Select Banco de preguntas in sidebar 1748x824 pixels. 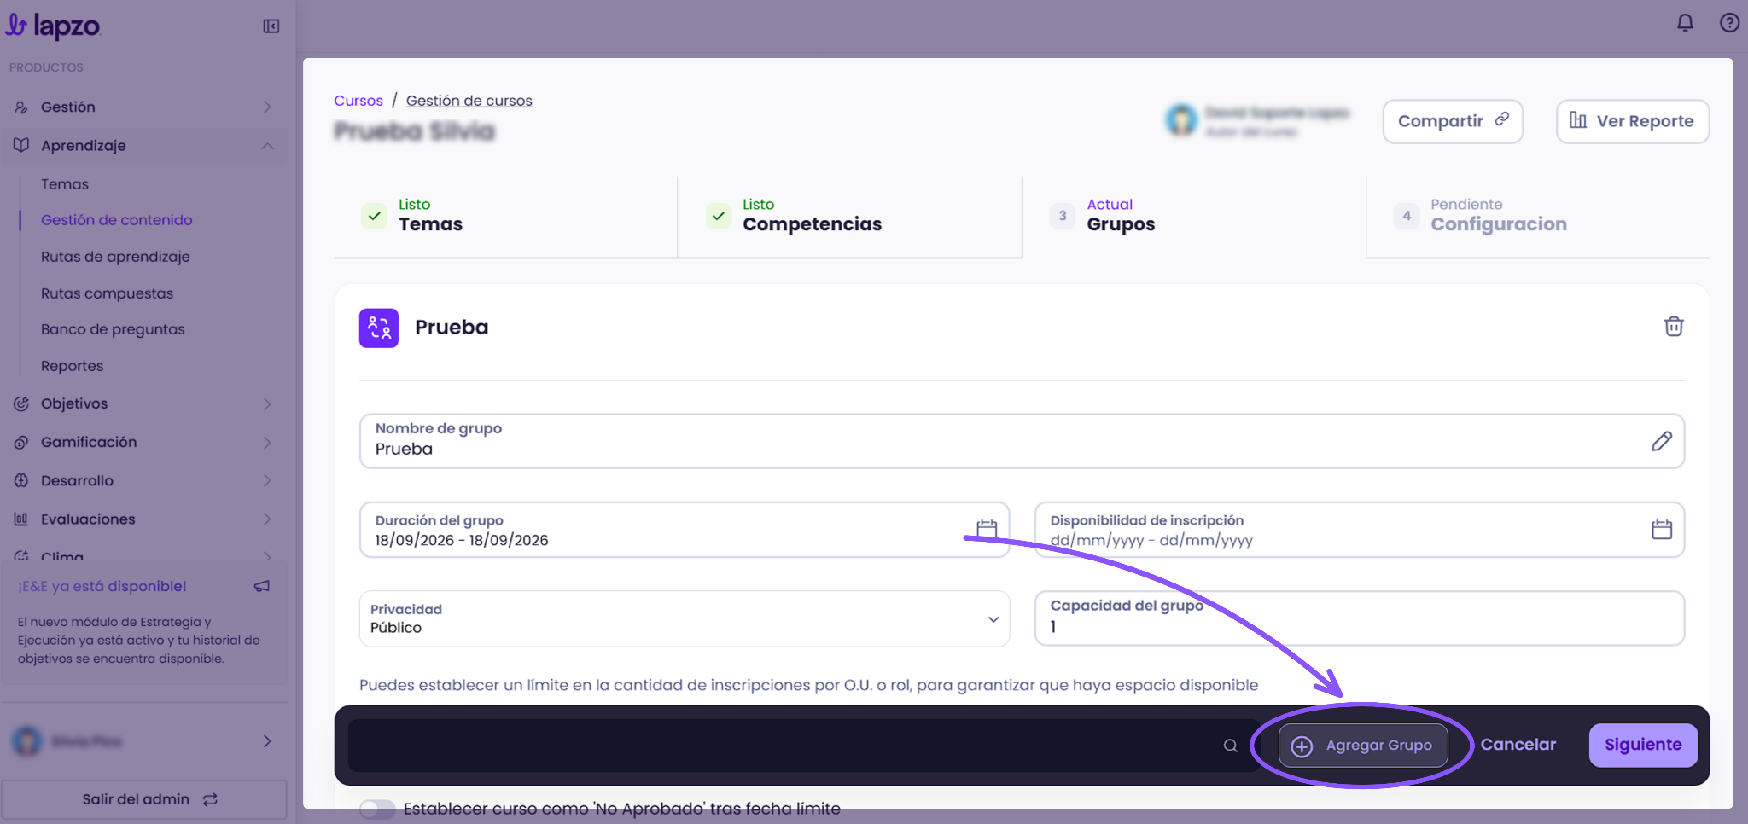coord(113,329)
